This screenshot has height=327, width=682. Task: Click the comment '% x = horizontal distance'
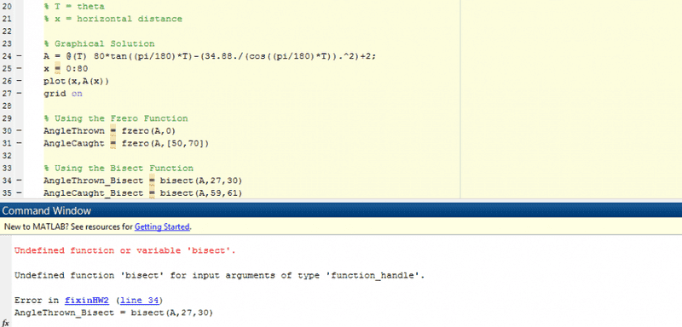tap(113, 19)
